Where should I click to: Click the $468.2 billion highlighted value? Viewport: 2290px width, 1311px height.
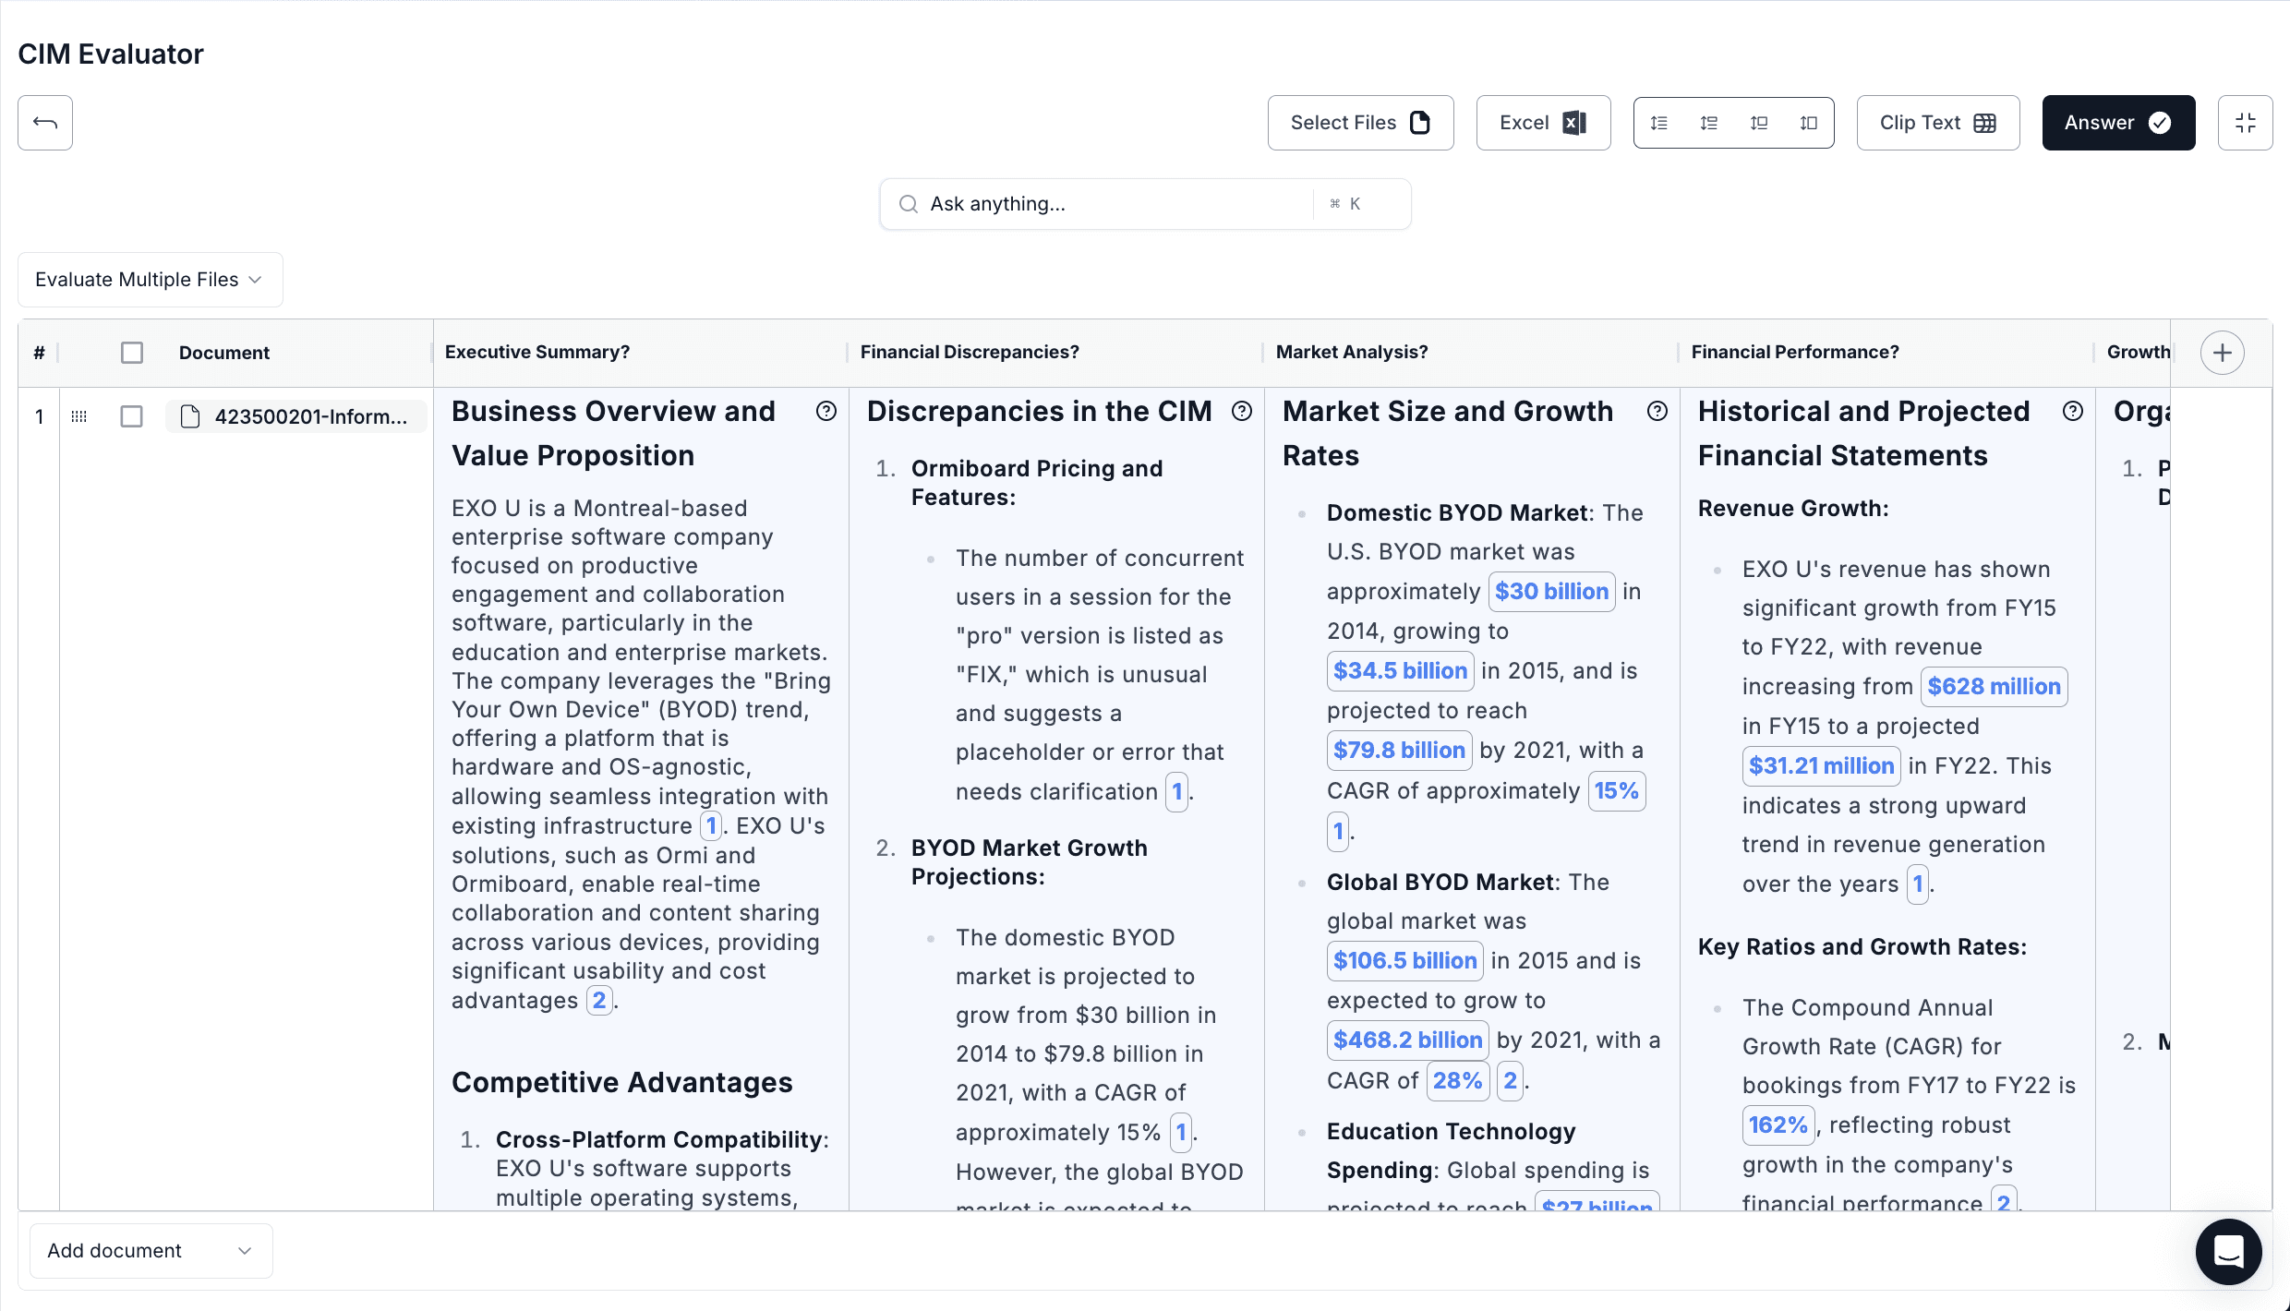click(x=1407, y=1040)
